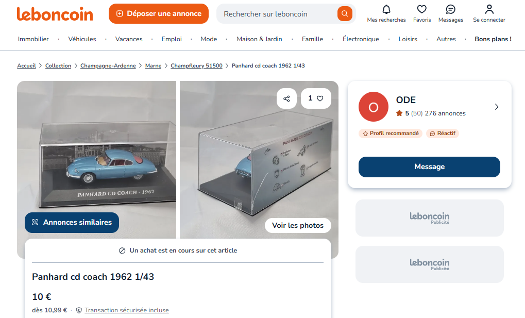Viewport: 525px width, 318px height.
Task: Add listing to favorites with heart button
Action: (316, 98)
